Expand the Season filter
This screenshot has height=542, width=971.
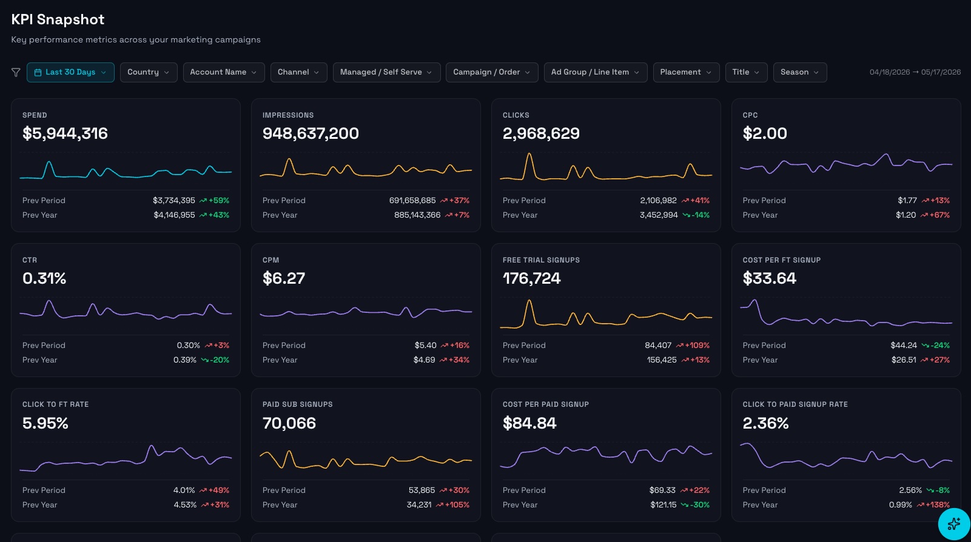click(800, 72)
